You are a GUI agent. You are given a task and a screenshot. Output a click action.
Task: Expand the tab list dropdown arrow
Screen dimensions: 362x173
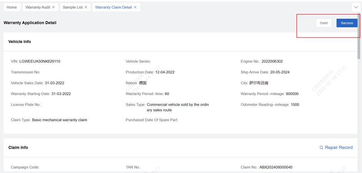point(355,7)
